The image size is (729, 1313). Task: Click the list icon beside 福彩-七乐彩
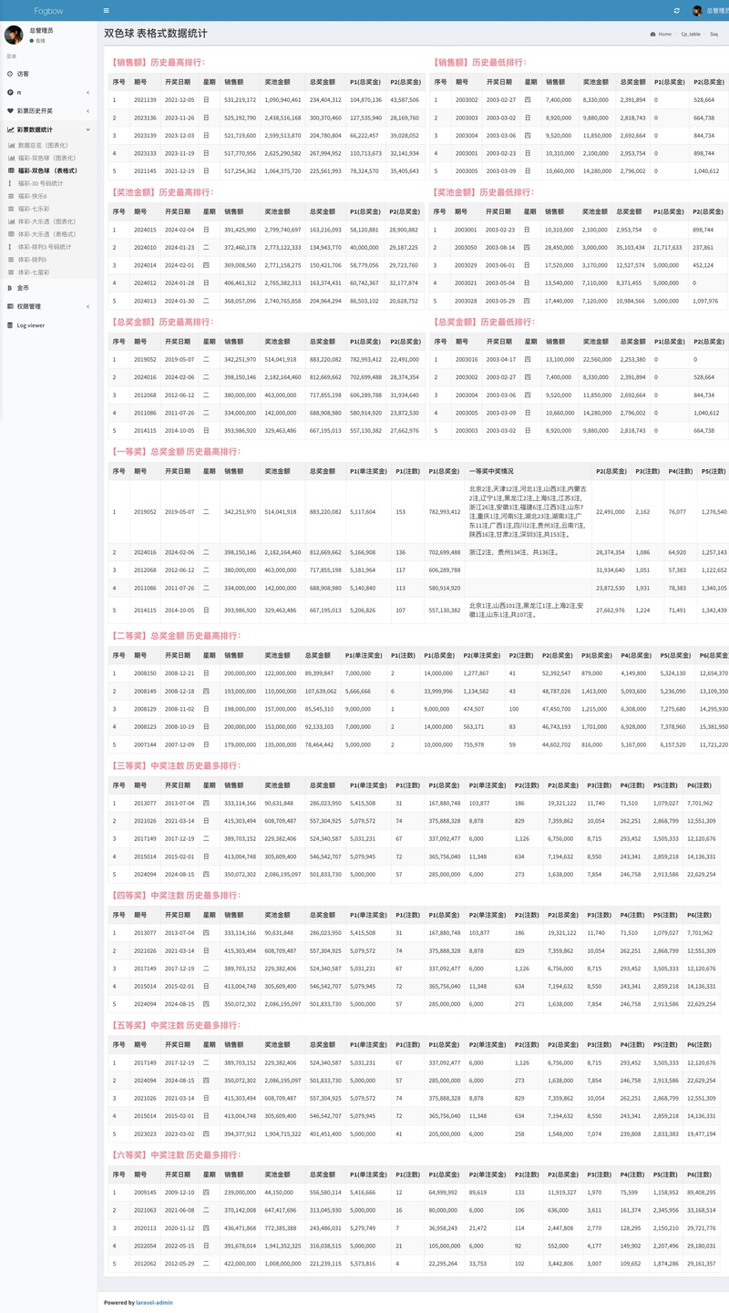(11, 209)
